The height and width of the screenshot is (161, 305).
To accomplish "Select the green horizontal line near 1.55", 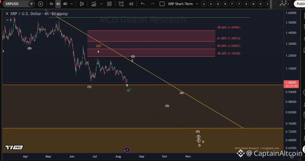I will point(149,17).
